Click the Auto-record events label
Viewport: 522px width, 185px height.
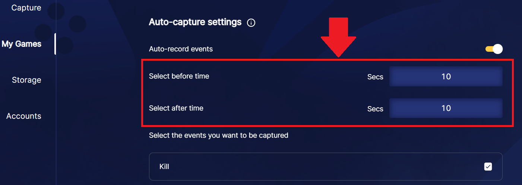181,49
